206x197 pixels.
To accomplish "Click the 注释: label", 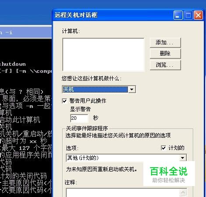I will coord(71,183).
